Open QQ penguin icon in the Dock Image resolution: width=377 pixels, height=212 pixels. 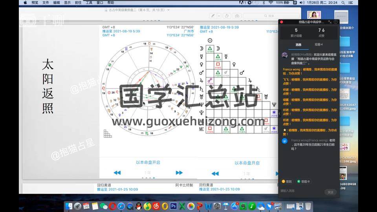tap(138, 206)
